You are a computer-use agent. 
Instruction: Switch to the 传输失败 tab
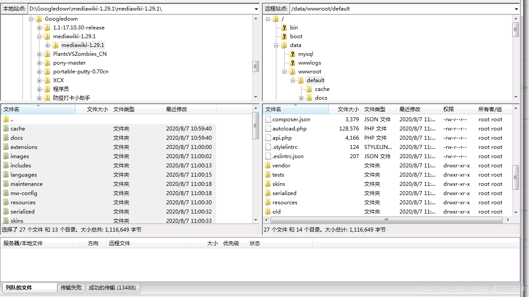click(x=71, y=288)
